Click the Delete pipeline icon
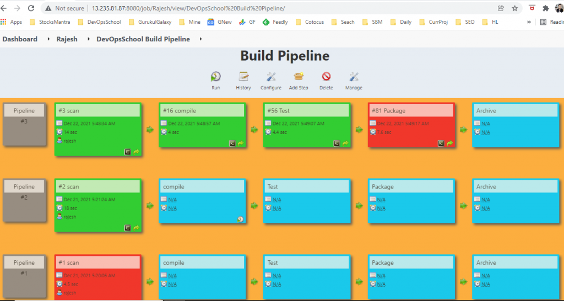This screenshot has width=564, height=301. click(326, 77)
